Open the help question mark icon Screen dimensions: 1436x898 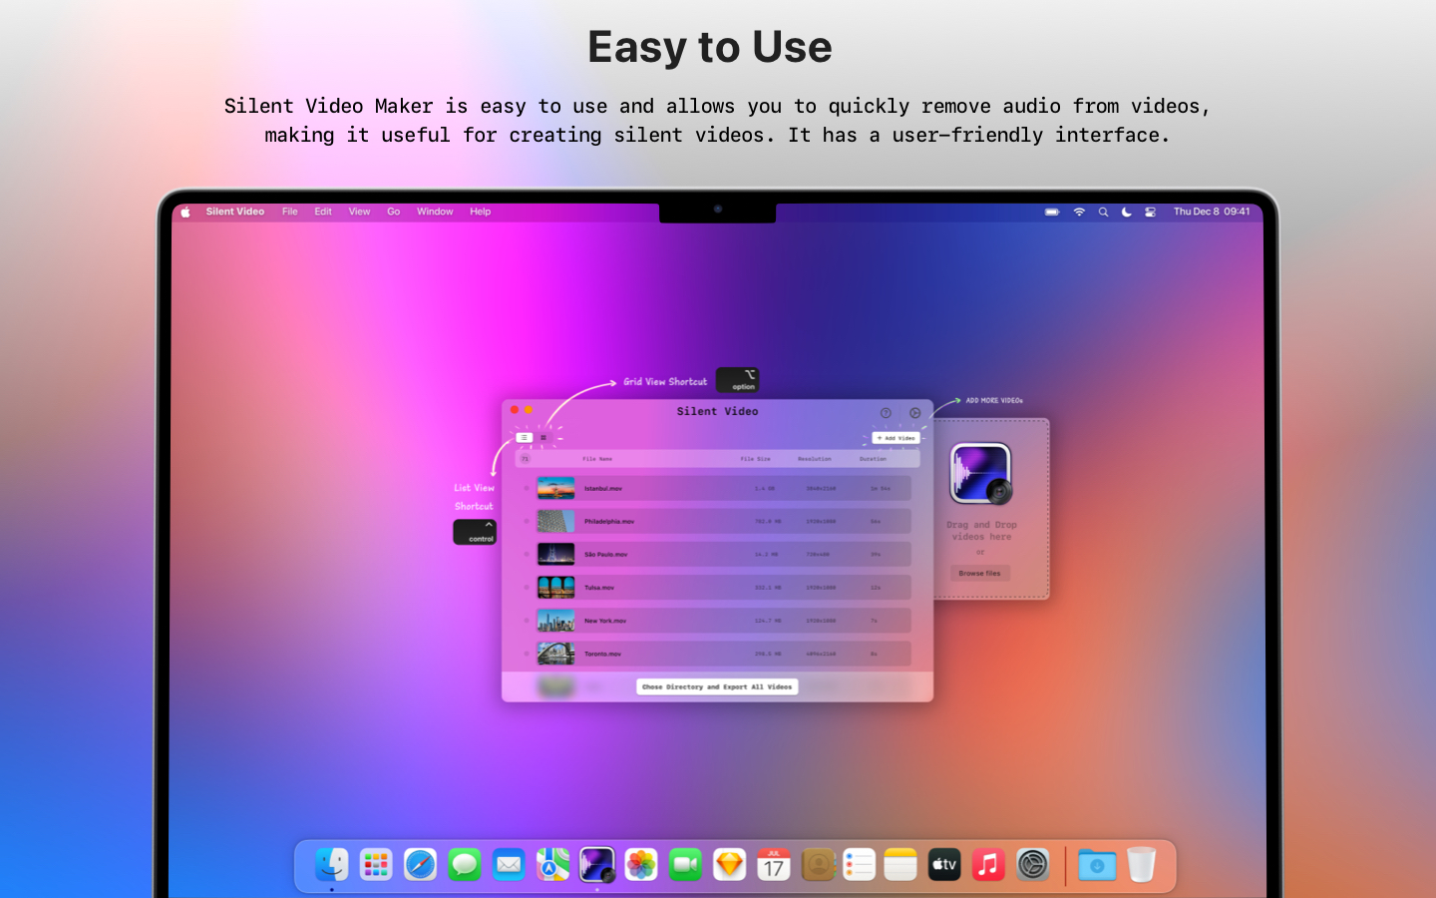pyautogui.click(x=886, y=413)
